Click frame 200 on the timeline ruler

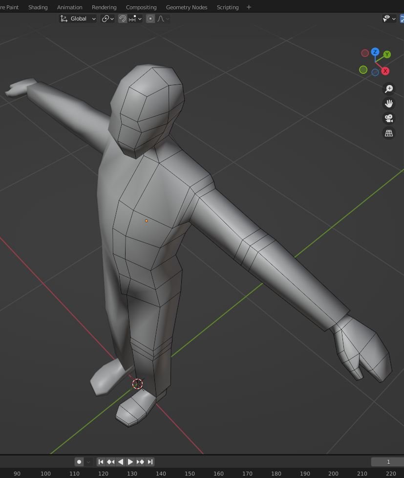pos(333,474)
